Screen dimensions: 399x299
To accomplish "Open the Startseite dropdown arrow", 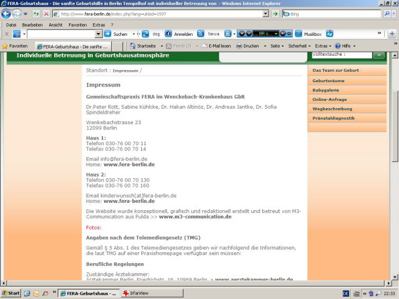I will point(161,46).
